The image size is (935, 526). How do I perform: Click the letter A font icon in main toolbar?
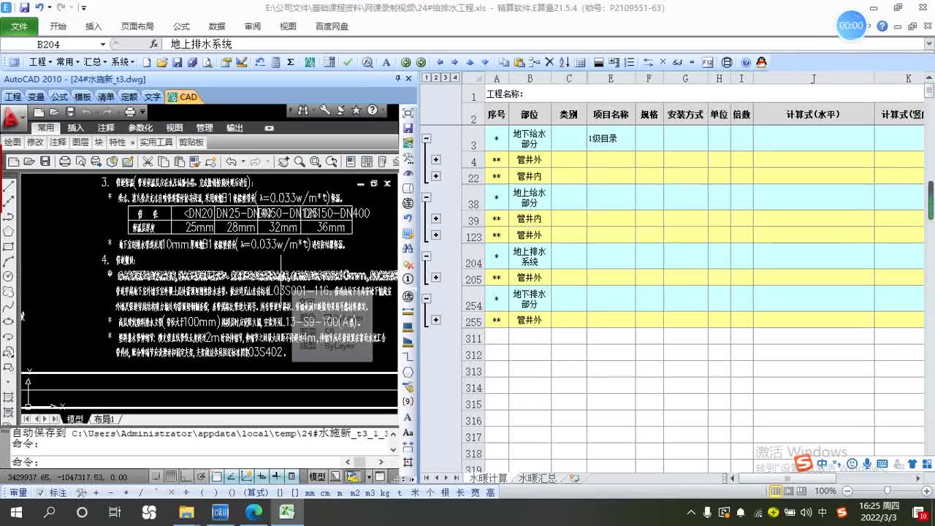click(x=386, y=63)
